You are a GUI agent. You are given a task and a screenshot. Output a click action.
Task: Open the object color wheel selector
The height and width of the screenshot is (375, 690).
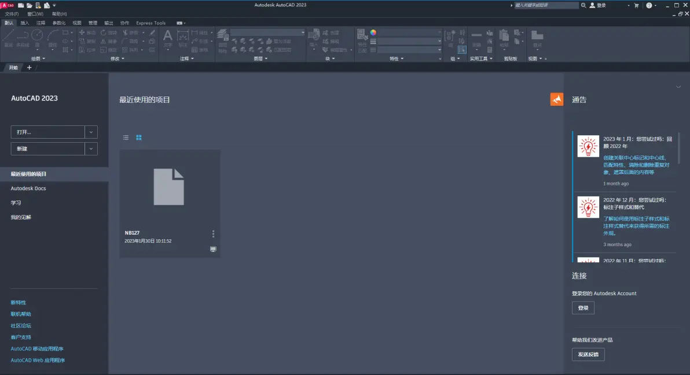pos(373,32)
